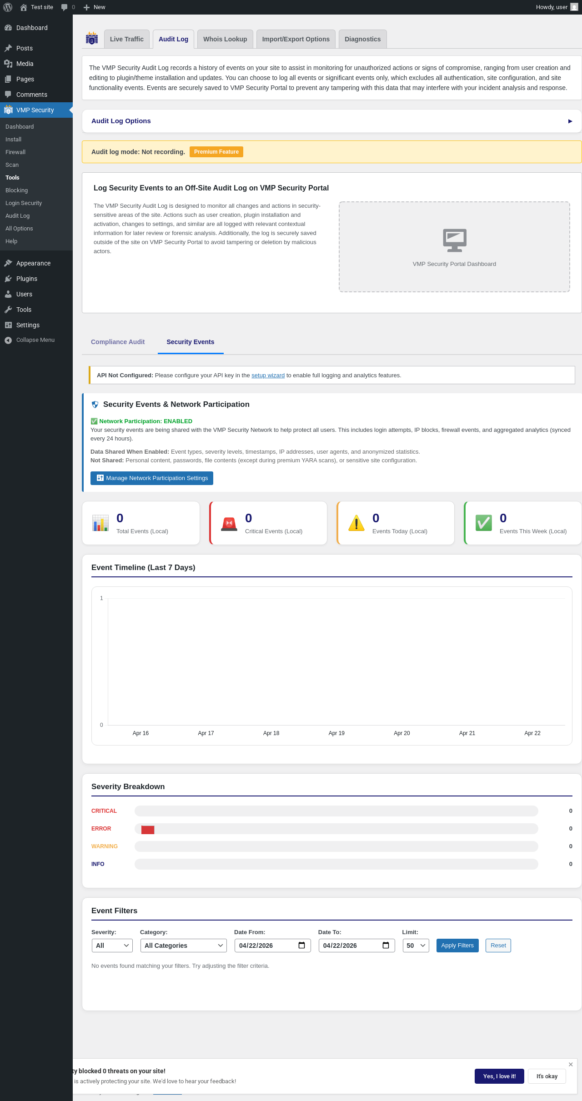
Task: Open calendar picker in Date From field
Action: point(301,946)
